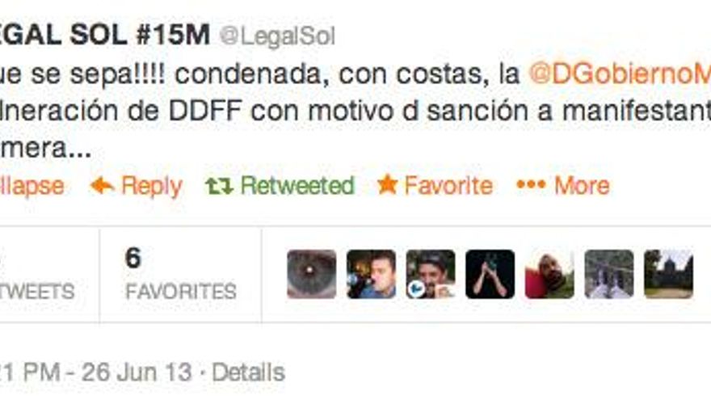Open the @LegalSol handle profile
Screen dimensions: 711x400
point(277,36)
